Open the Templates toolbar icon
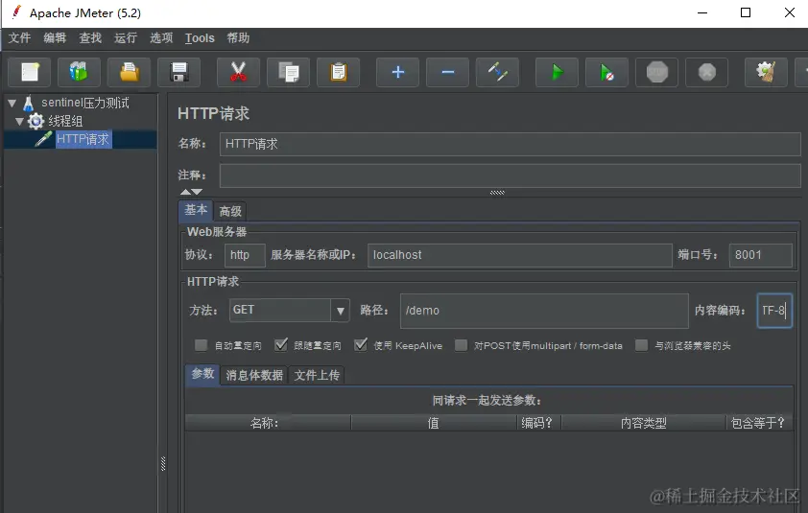The height and width of the screenshot is (513, 808). pyautogui.click(x=79, y=72)
